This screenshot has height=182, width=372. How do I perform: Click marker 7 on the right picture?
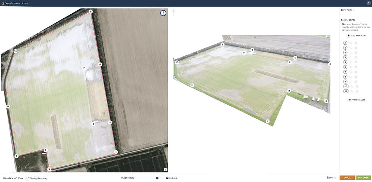click(244, 53)
